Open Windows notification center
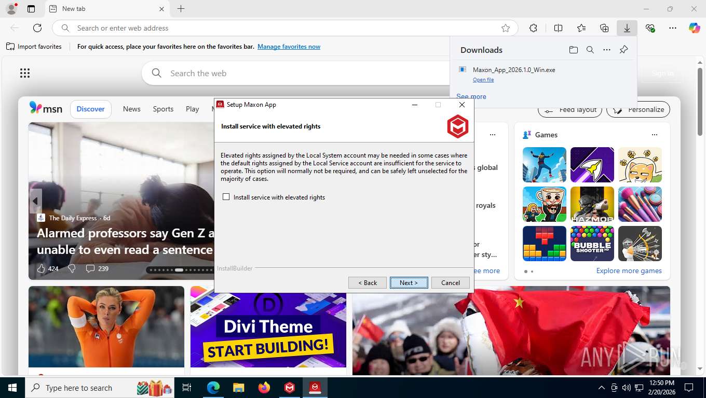The width and height of the screenshot is (706, 398). point(689,388)
